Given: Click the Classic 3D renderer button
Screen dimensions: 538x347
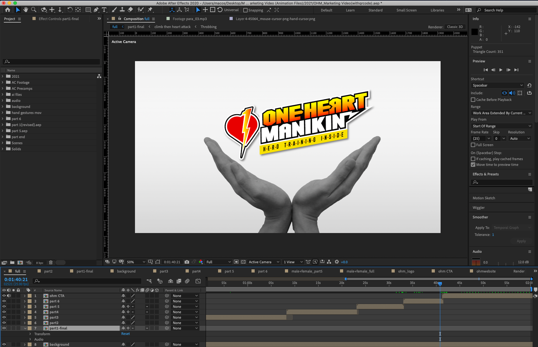Looking at the screenshot, I should pyautogui.click(x=455, y=27).
